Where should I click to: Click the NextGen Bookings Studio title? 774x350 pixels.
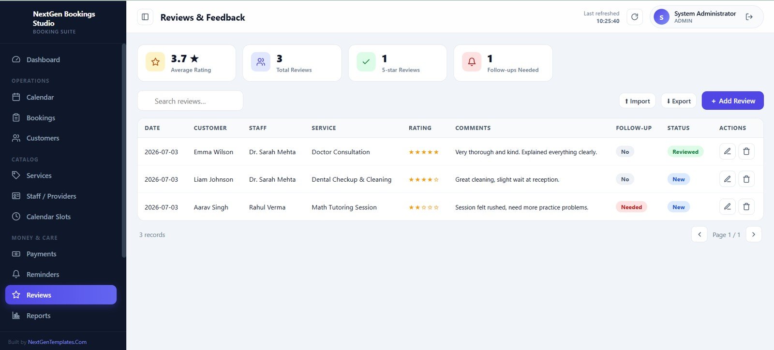click(x=64, y=18)
